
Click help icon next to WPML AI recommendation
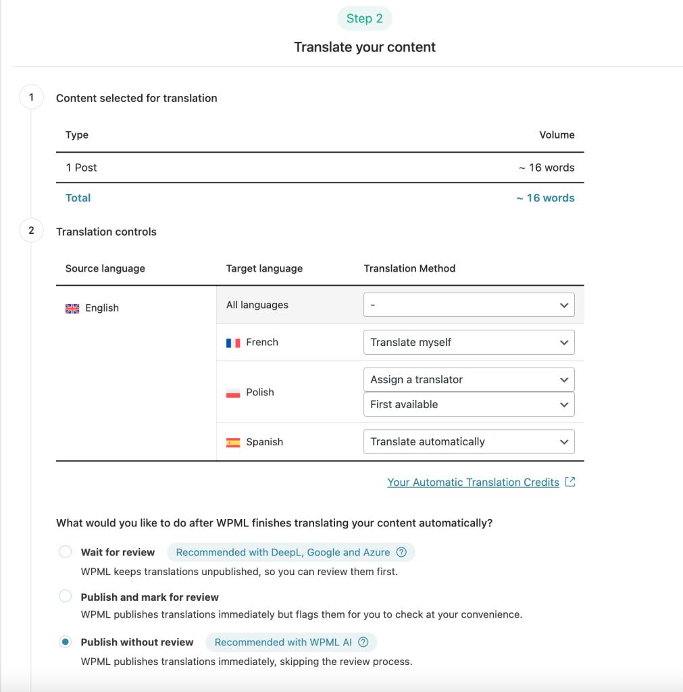tap(363, 642)
